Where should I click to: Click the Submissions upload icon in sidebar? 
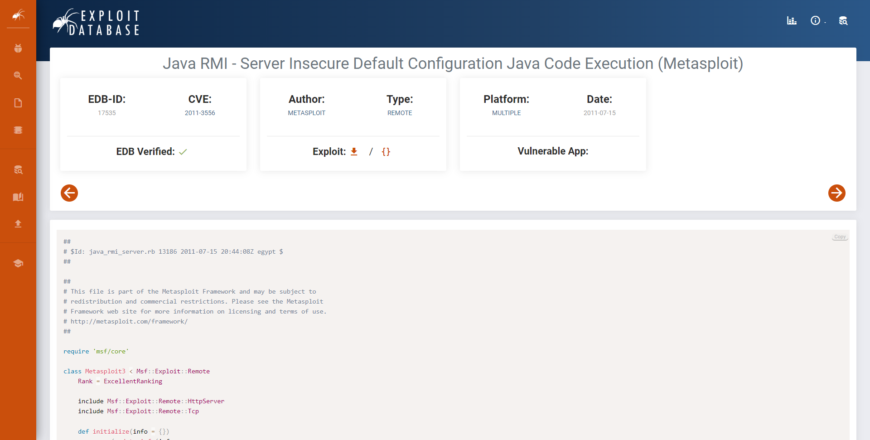(18, 223)
